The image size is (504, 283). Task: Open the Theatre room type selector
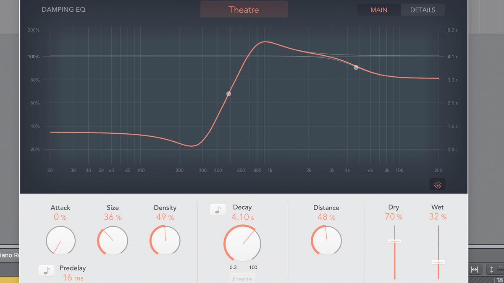point(244,9)
